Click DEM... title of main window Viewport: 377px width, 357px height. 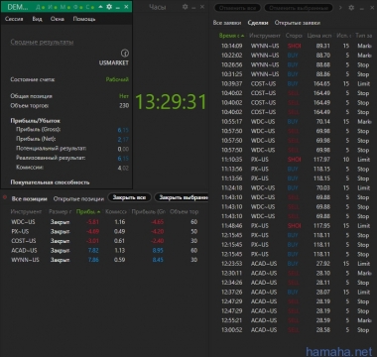18,7
